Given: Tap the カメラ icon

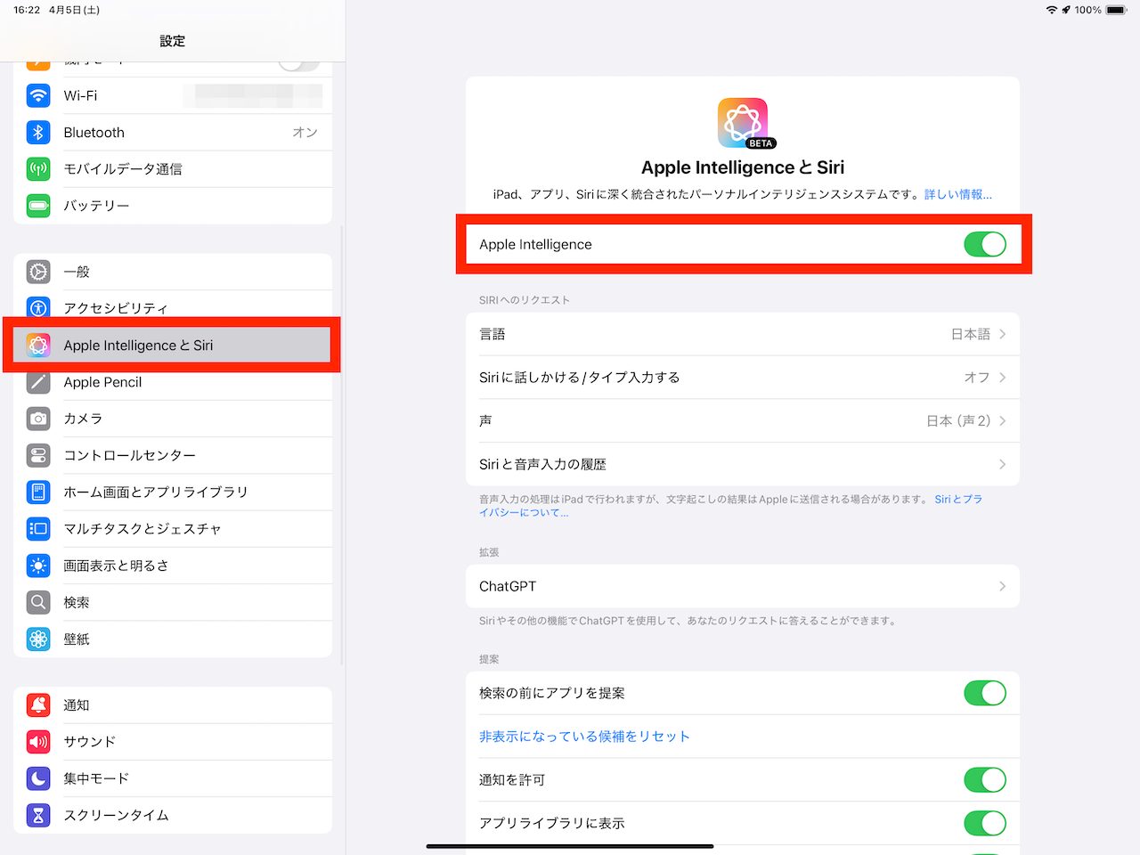Looking at the screenshot, I should 38,419.
